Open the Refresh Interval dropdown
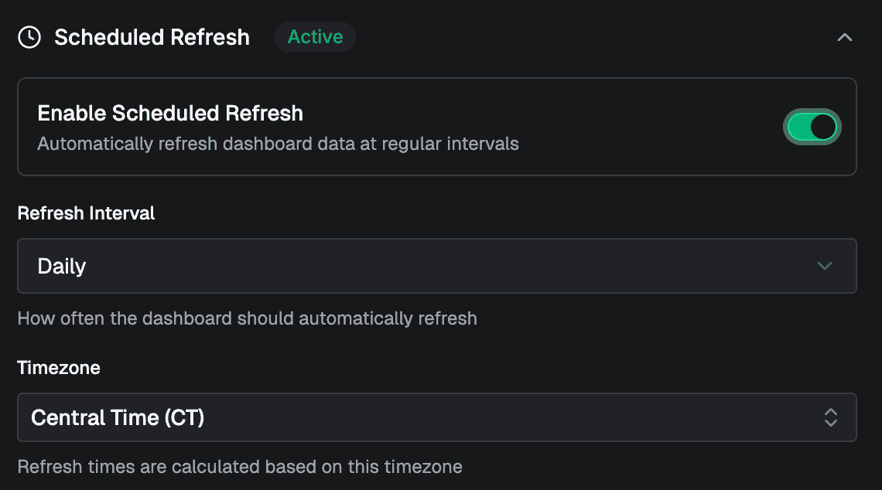The image size is (882, 490). coord(436,266)
